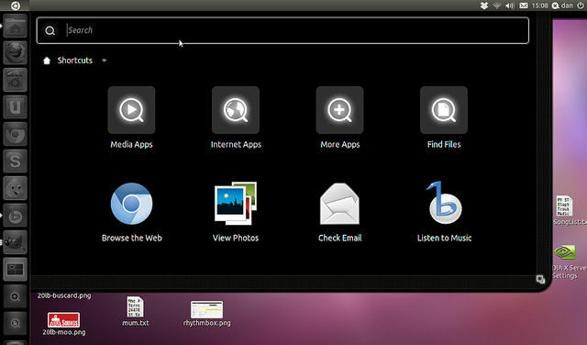Open the Applications lens in launcher
The height and width of the screenshot is (345, 587).
click(x=15, y=296)
